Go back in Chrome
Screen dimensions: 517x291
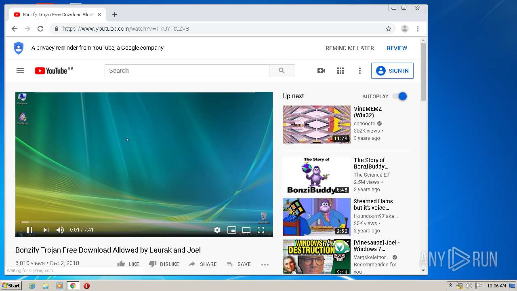point(15,29)
